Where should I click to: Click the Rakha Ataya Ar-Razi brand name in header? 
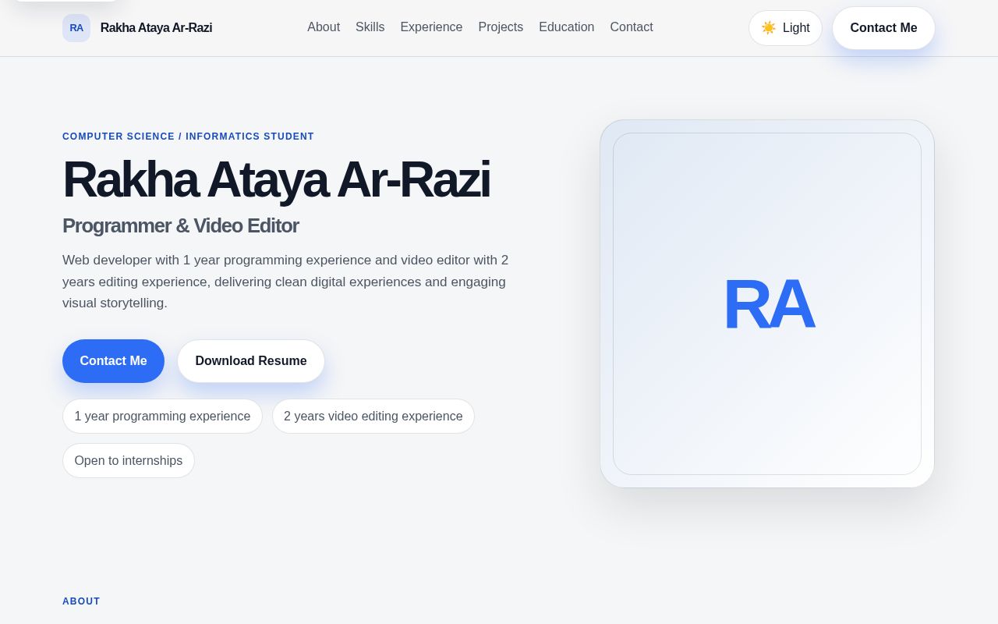tap(156, 28)
